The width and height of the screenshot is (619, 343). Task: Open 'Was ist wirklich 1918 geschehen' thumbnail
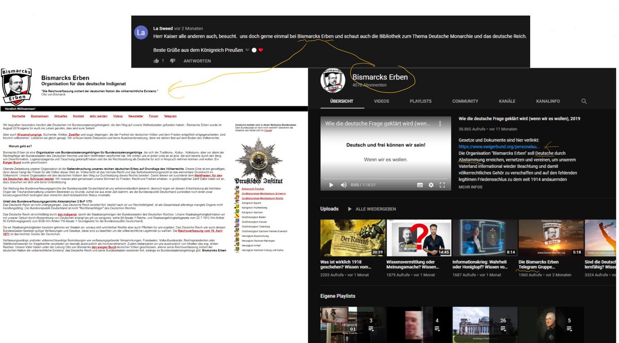click(353, 238)
